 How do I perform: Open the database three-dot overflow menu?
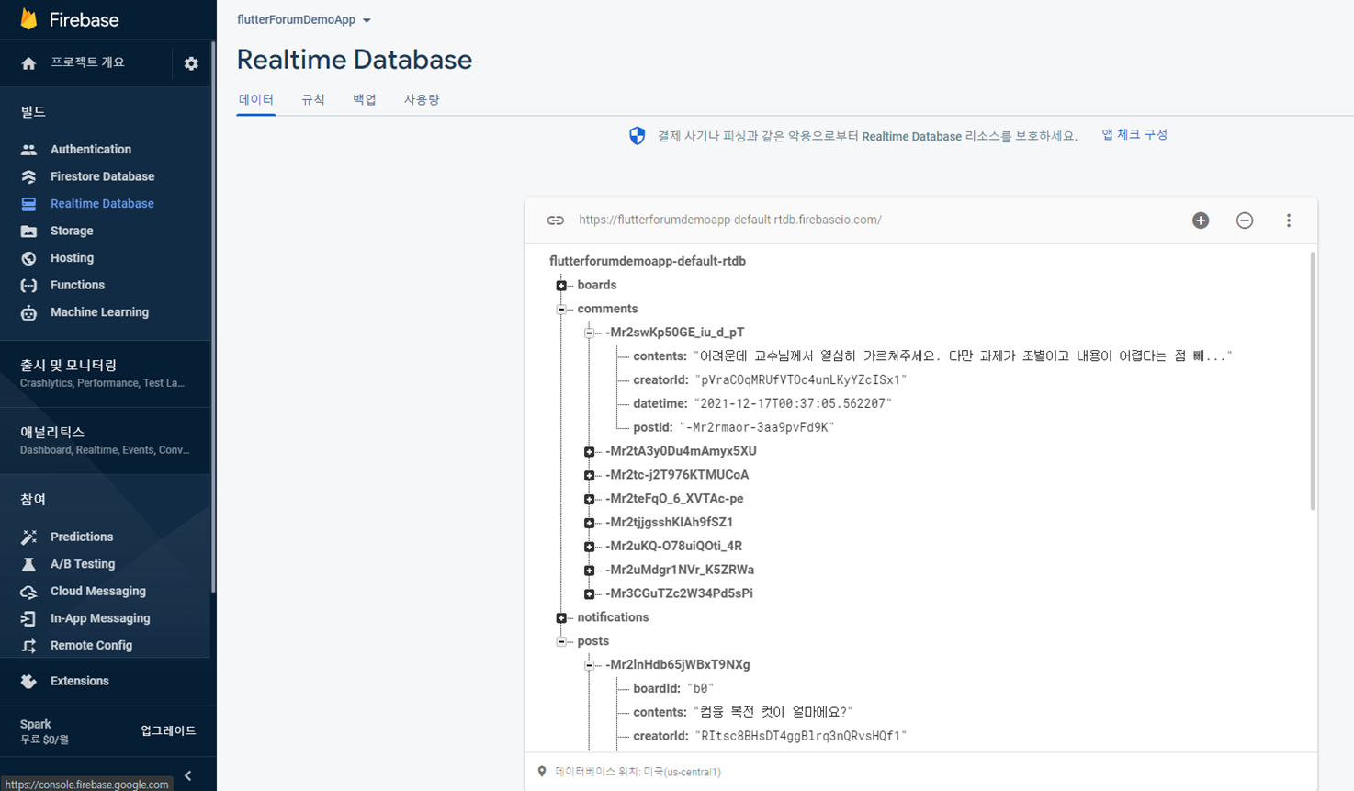coord(1289,220)
